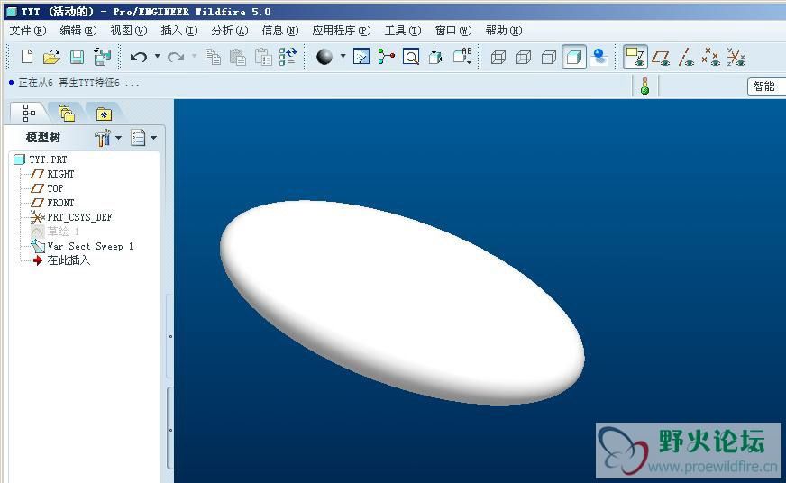The width and height of the screenshot is (786, 483).
Task: Click the Regenerate model icon
Action: tap(288, 57)
